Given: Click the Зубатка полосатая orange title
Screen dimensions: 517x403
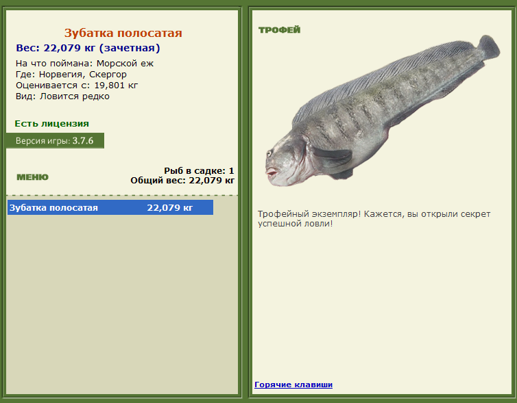Looking at the screenshot, I should [x=123, y=33].
